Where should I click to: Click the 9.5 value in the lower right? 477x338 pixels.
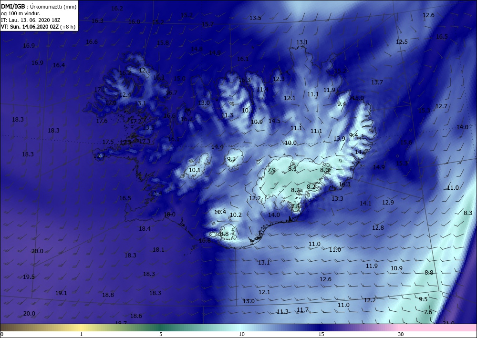coord(423,299)
